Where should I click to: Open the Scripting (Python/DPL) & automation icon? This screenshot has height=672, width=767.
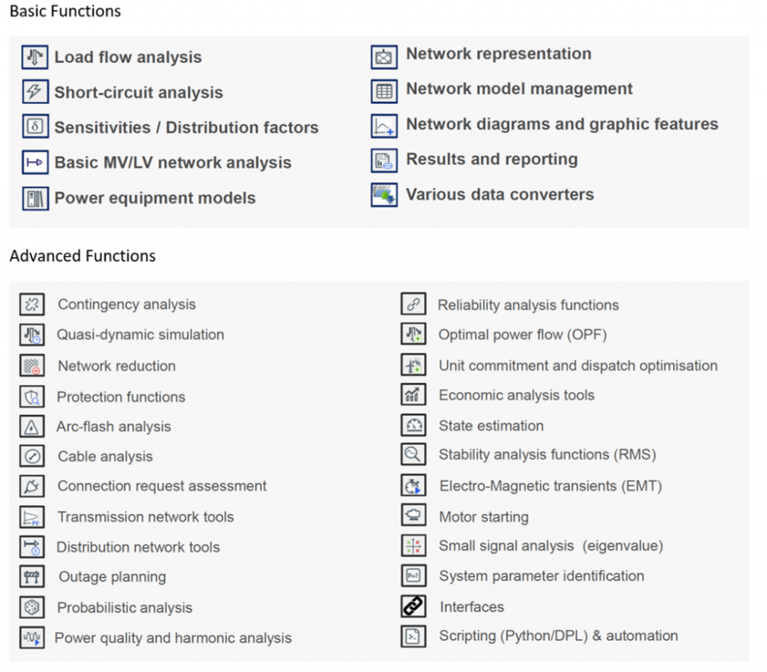pos(413,636)
